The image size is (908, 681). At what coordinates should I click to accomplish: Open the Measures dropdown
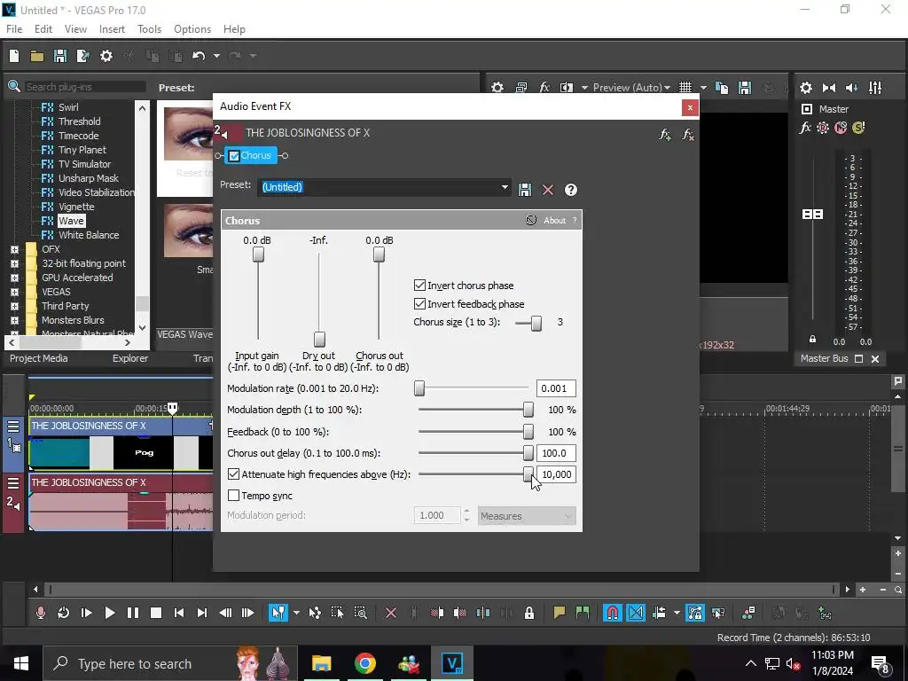[527, 515]
